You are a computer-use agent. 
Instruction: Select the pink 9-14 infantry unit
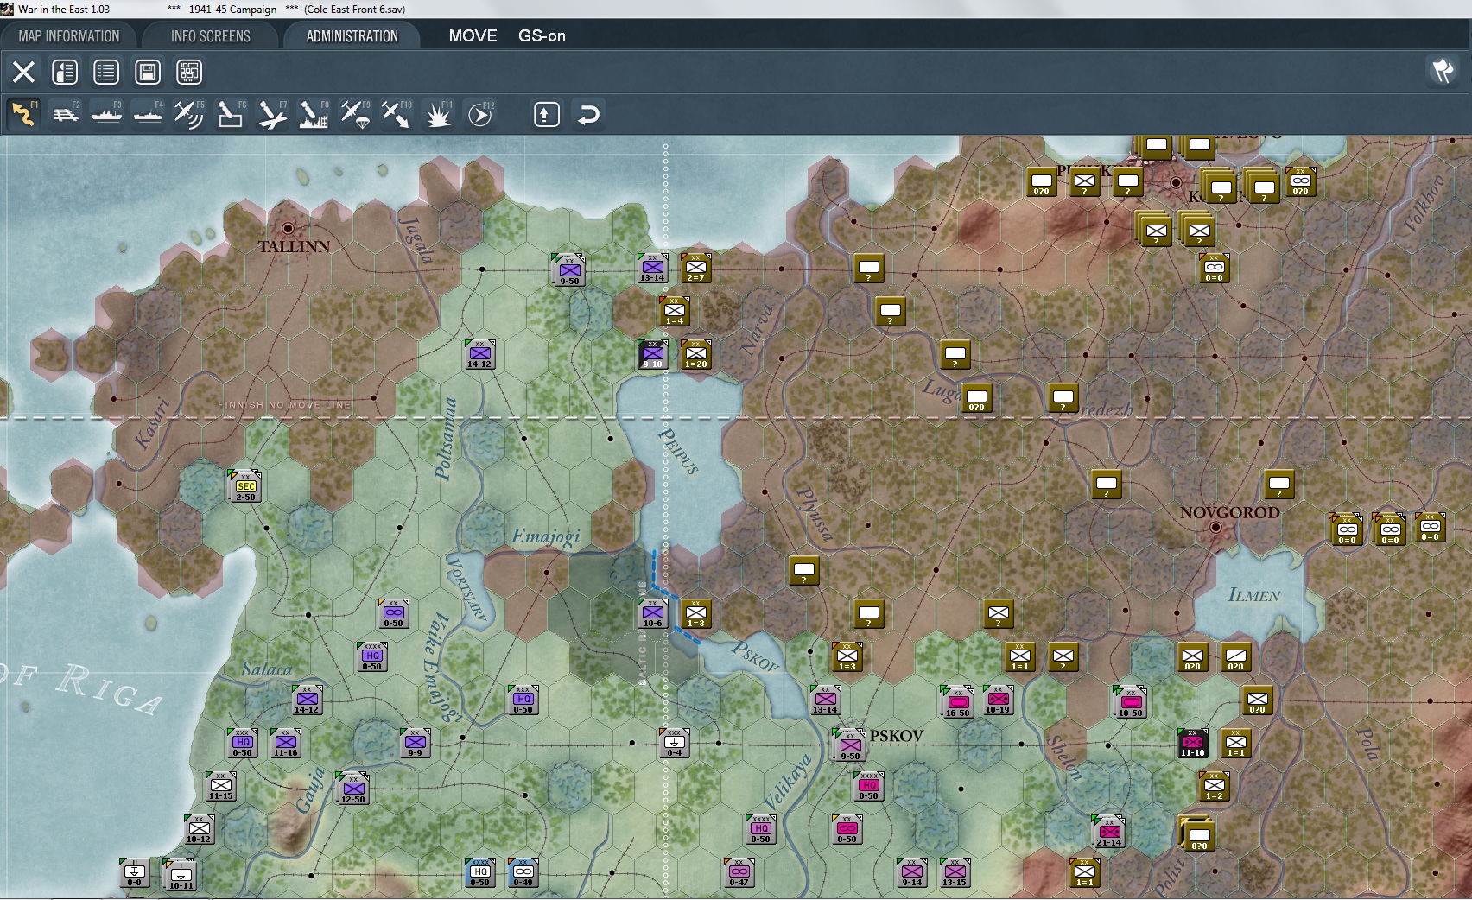click(912, 872)
